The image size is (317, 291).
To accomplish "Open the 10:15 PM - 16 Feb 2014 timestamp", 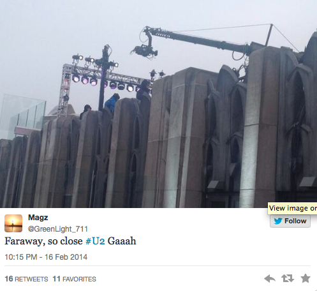I will pyautogui.click(x=46, y=257).
